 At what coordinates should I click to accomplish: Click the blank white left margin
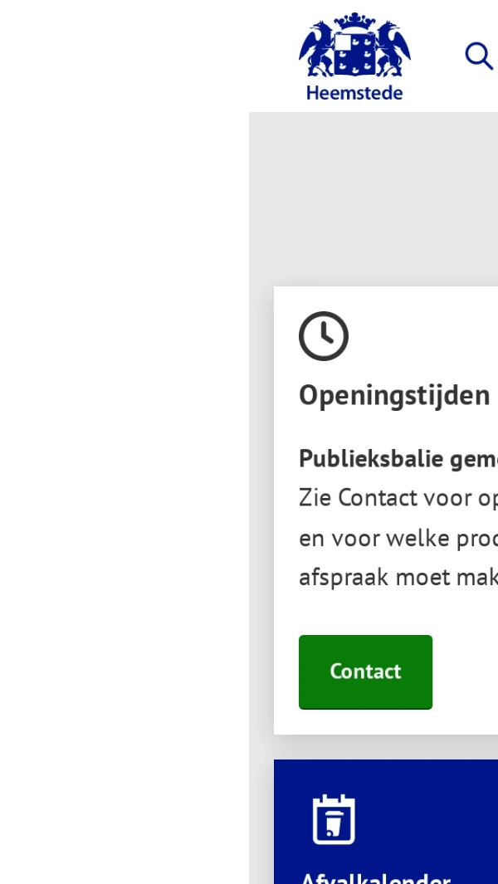pos(124,415)
